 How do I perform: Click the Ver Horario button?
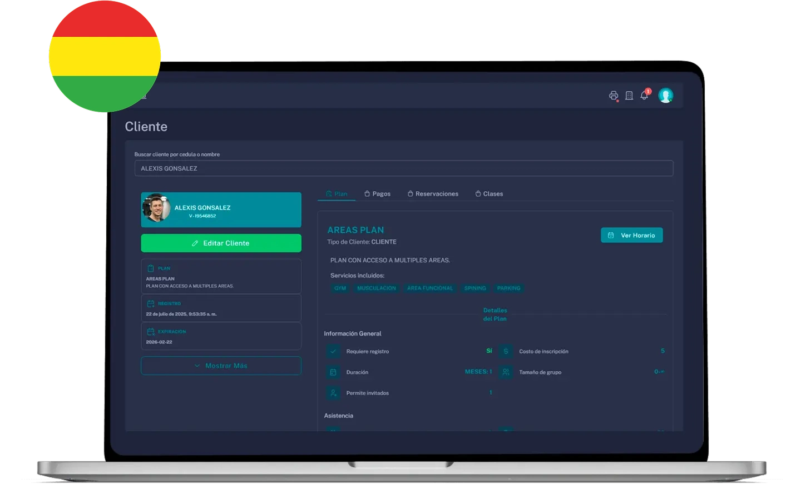(x=631, y=235)
